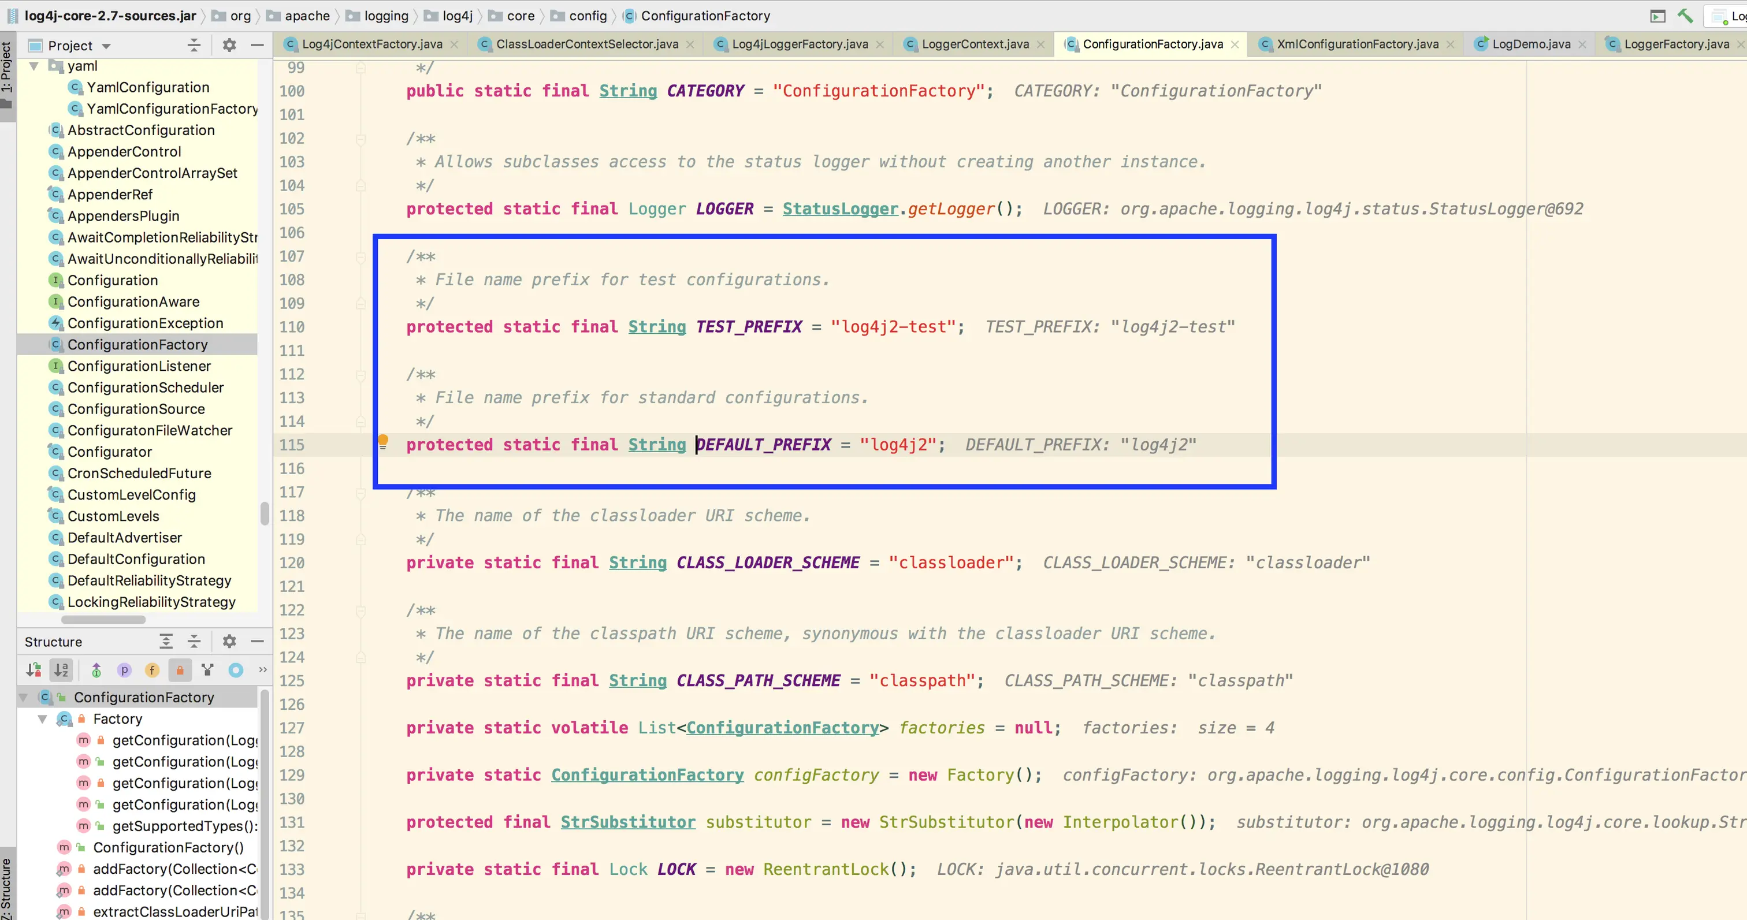Click Project panel horizontal scrollbar
1747x920 pixels.
(x=103, y=620)
